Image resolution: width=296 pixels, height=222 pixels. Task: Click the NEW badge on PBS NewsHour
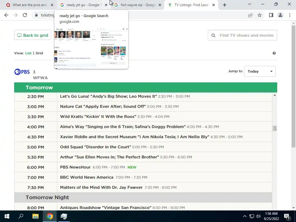pos(132,167)
